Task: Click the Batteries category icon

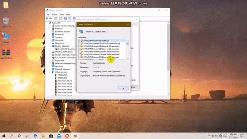Action: 53,29
